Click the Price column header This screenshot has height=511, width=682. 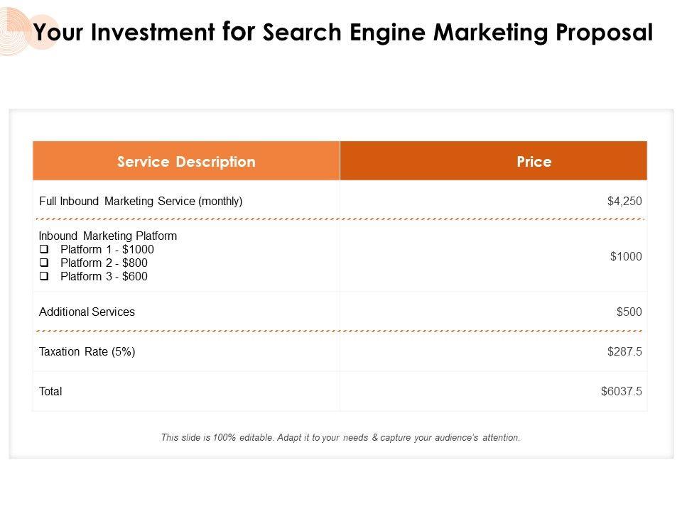[x=534, y=161]
